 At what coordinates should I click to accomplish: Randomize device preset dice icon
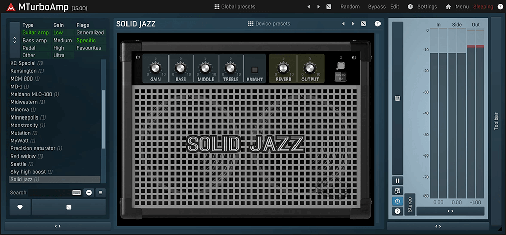(363, 24)
